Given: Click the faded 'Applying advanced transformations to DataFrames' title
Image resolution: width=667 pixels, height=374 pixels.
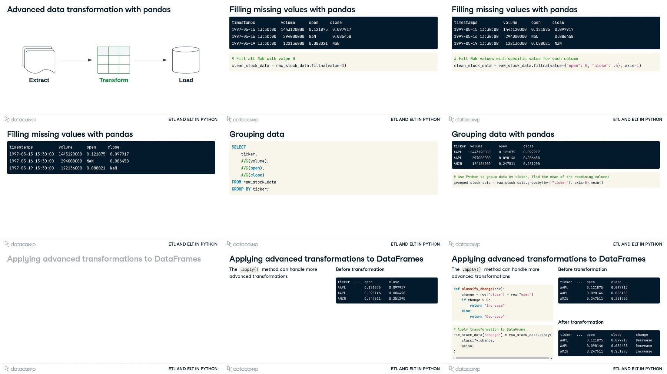Looking at the screenshot, I should (104, 259).
